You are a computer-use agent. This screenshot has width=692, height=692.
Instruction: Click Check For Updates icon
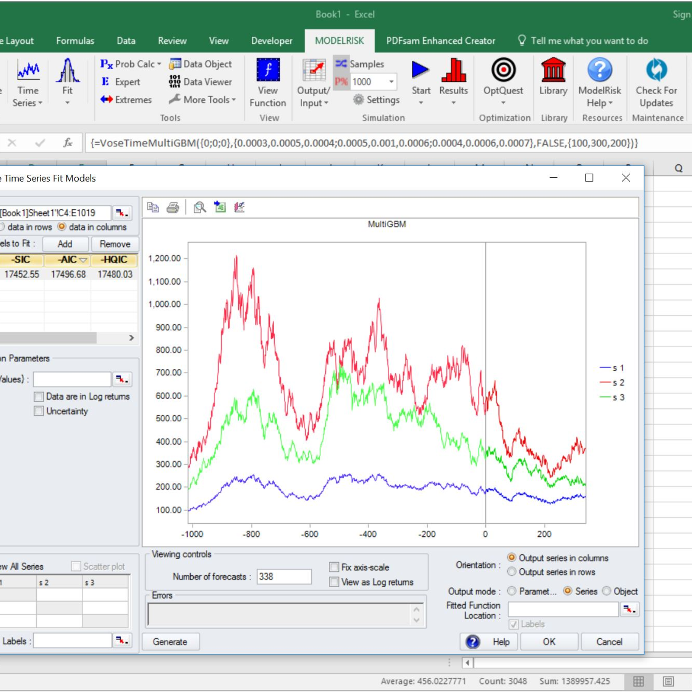(x=657, y=70)
